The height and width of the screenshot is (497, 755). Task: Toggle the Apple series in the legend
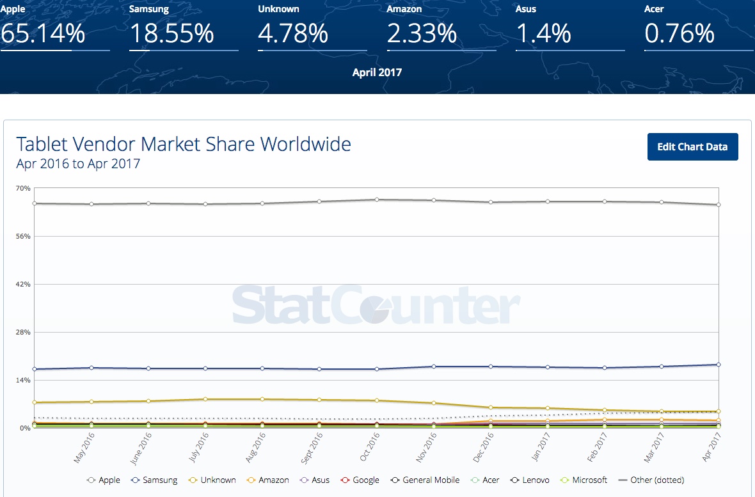104,480
